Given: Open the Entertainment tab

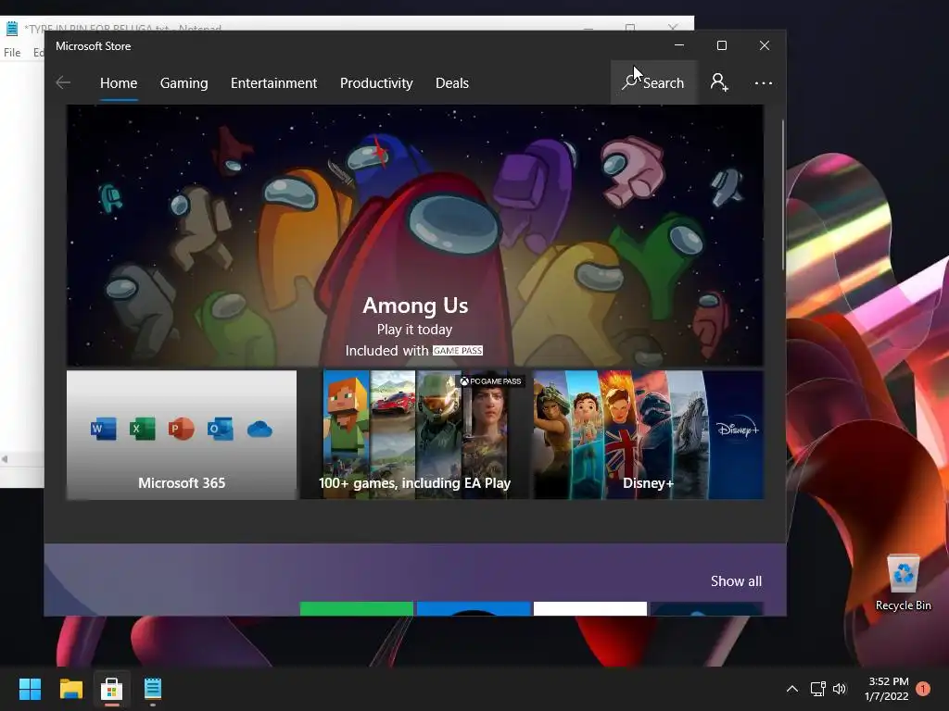Looking at the screenshot, I should [273, 82].
